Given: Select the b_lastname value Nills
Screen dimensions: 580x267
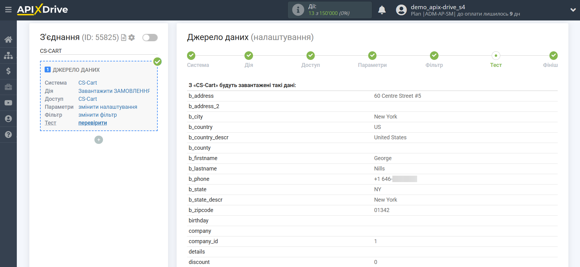Looking at the screenshot, I should point(379,169).
